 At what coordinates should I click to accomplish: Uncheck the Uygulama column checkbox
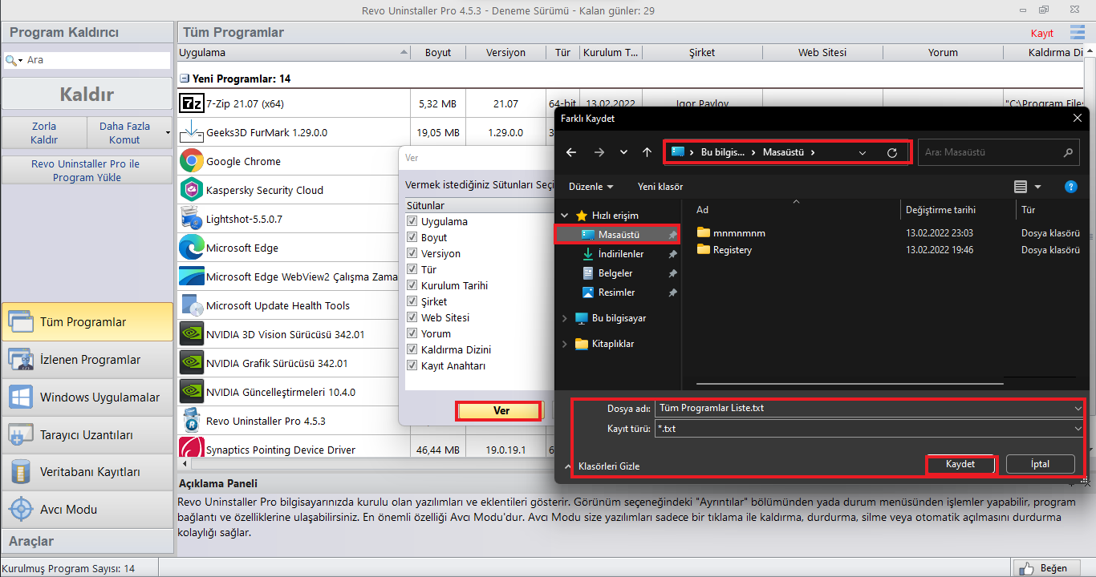point(412,221)
